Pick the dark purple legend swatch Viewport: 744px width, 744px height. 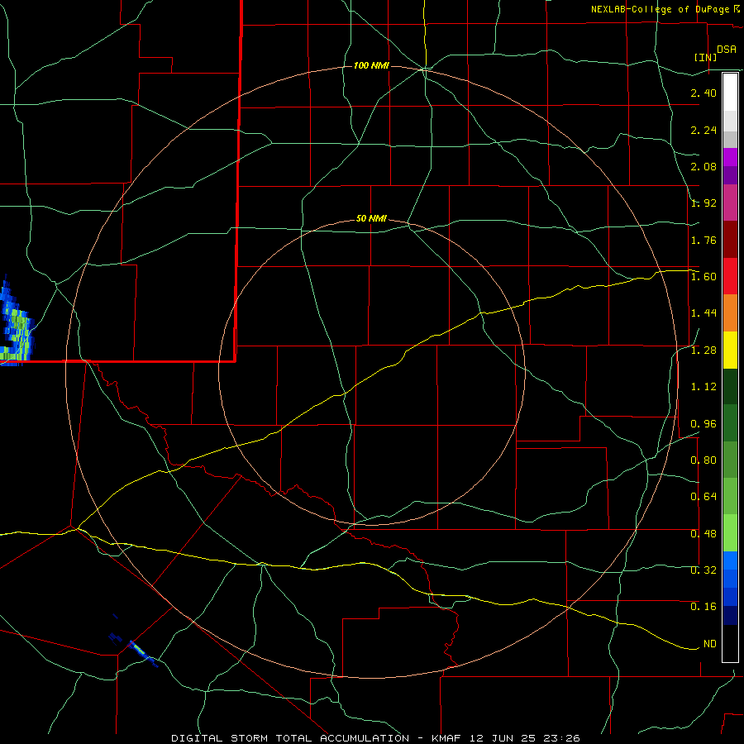[x=730, y=175]
